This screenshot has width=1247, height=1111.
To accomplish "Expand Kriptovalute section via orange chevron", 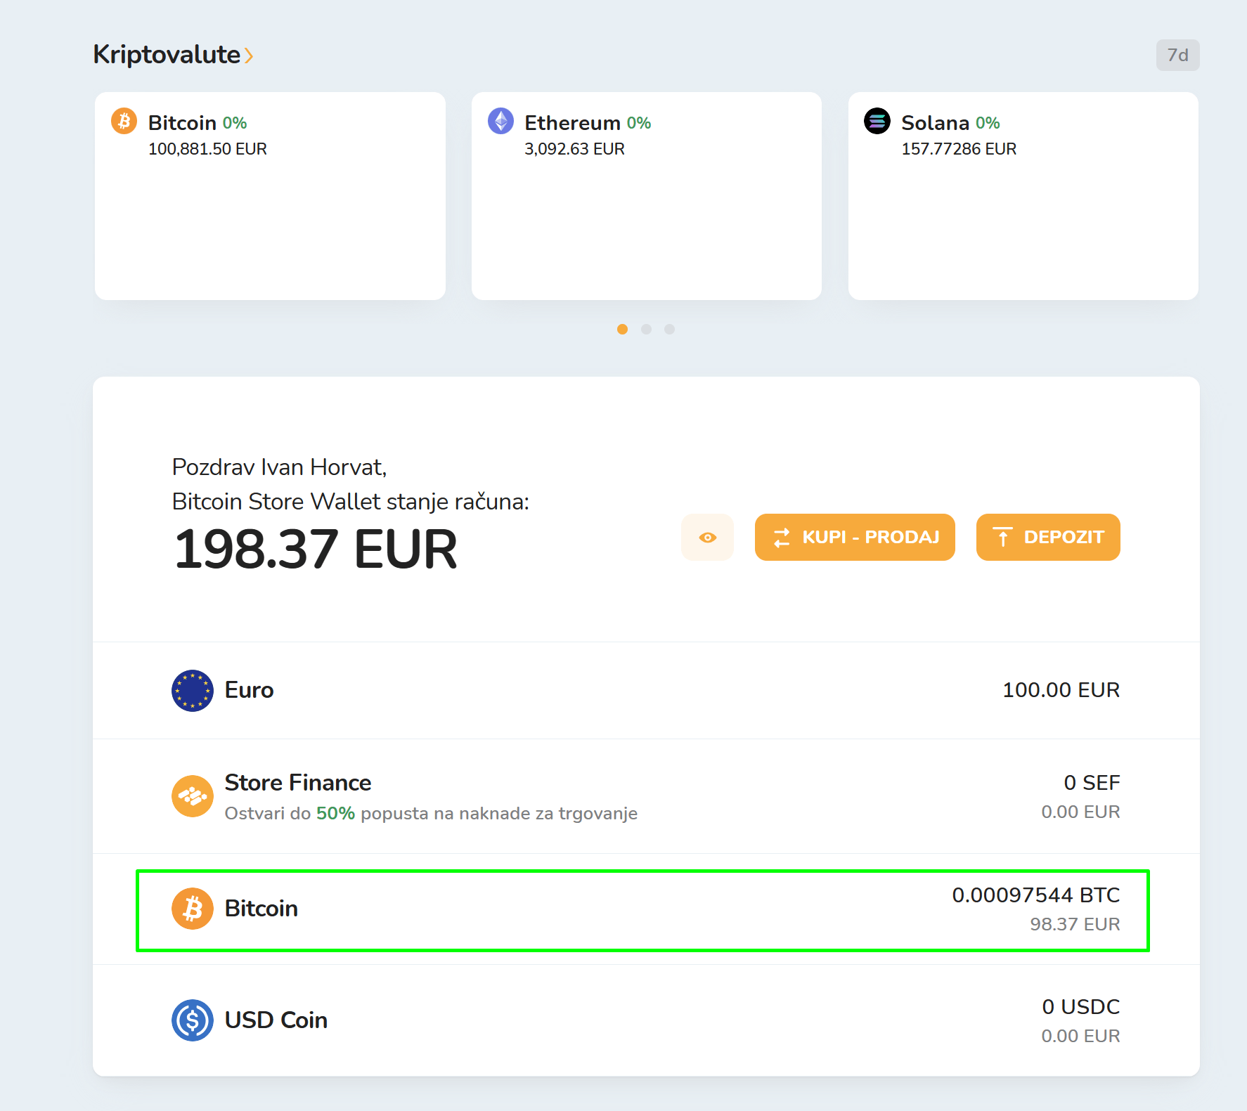I will coord(249,56).
